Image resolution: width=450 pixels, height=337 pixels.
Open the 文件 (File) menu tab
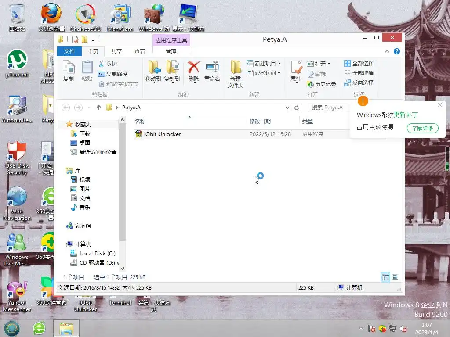point(69,51)
